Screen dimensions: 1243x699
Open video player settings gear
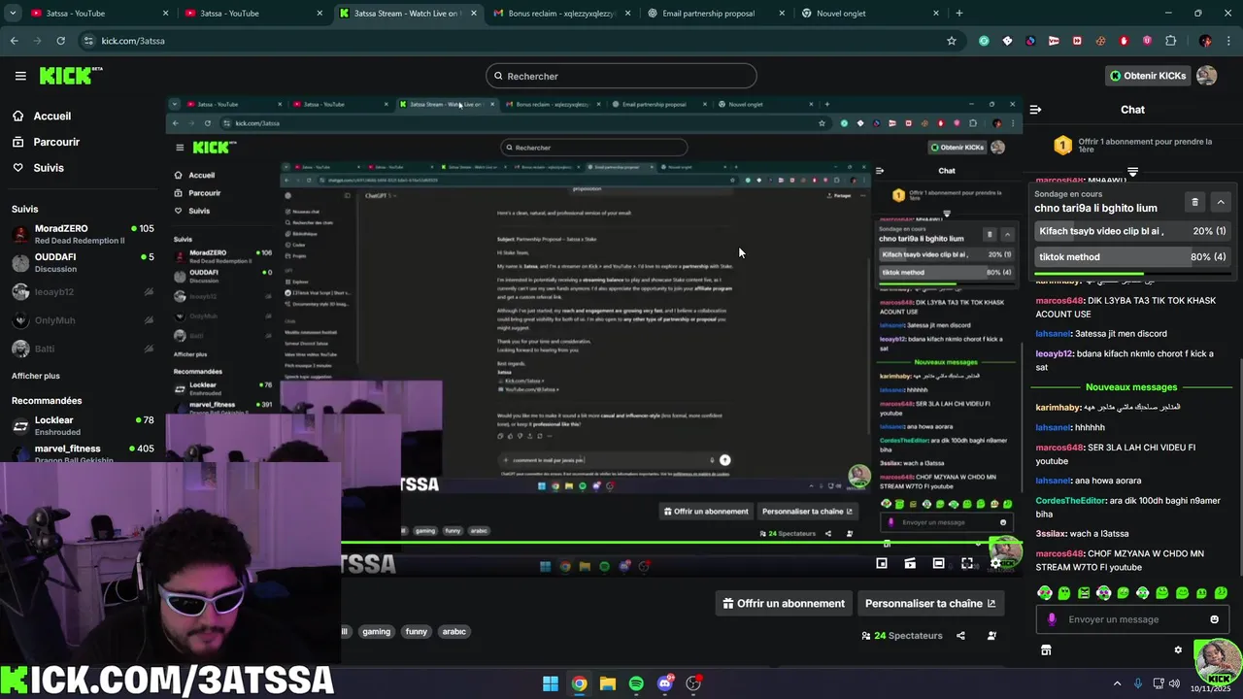(995, 563)
